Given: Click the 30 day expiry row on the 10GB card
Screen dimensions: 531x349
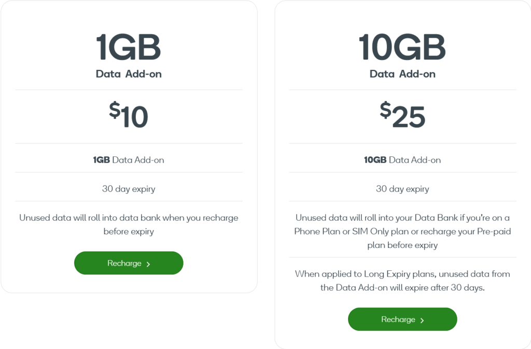Looking at the screenshot, I should pos(402,188).
